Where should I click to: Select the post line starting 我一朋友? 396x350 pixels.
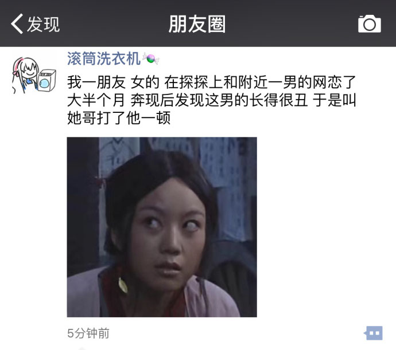tap(211, 82)
